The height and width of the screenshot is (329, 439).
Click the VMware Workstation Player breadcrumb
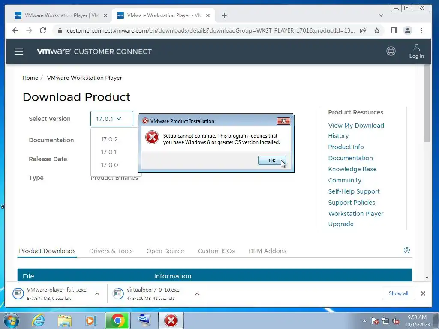tap(84, 78)
